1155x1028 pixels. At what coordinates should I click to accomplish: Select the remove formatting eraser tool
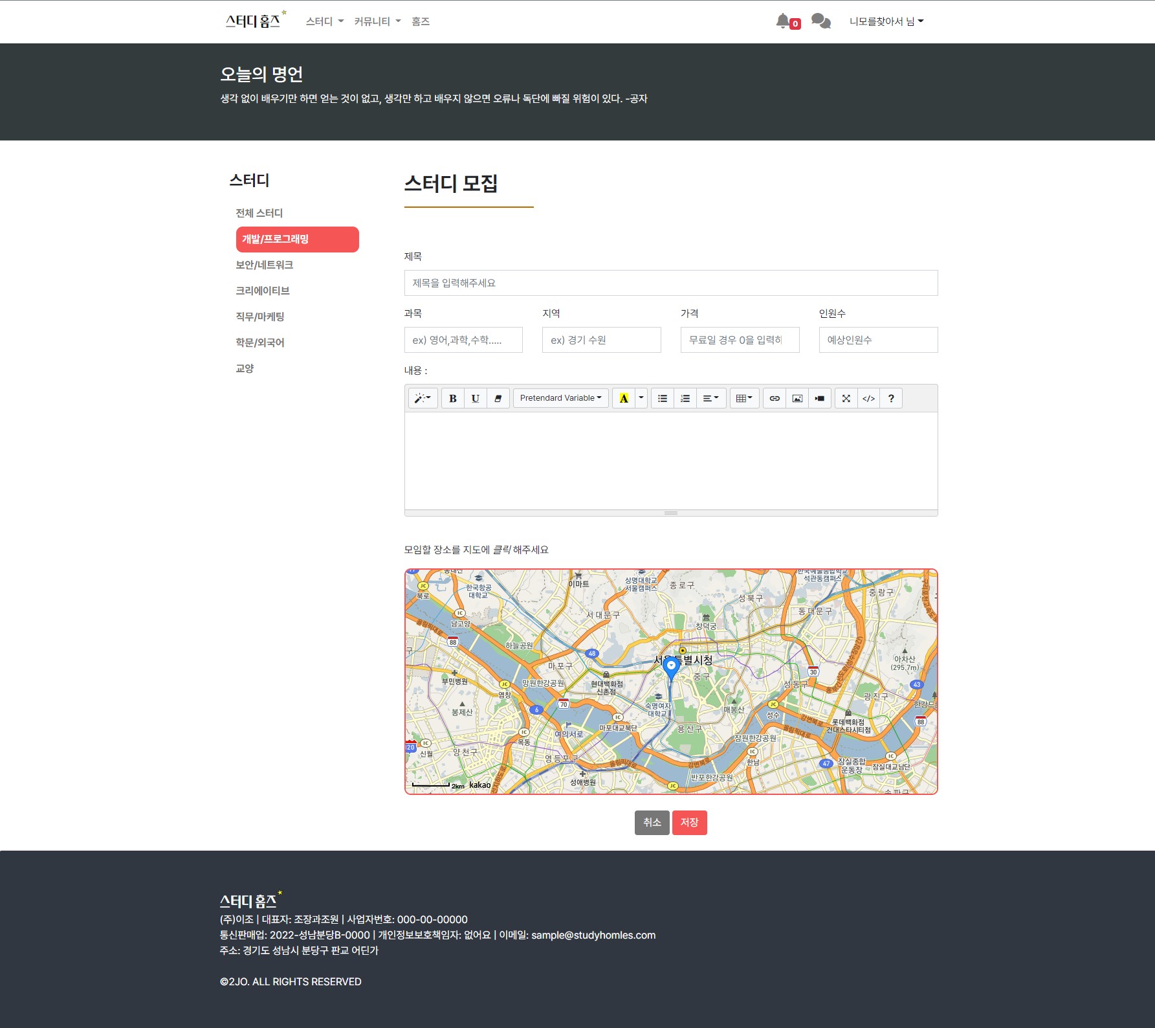tap(498, 398)
